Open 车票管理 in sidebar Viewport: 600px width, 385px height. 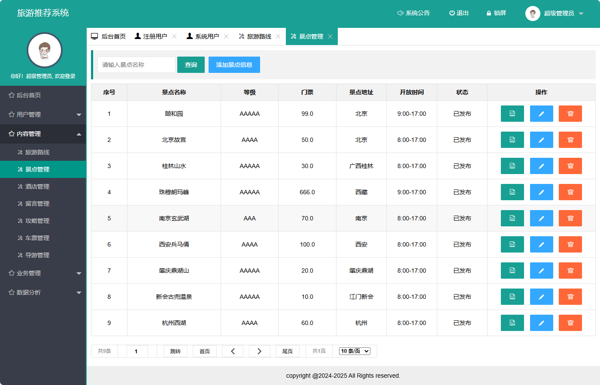point(43,238)
